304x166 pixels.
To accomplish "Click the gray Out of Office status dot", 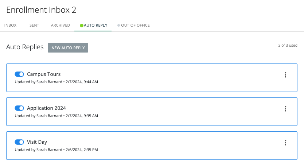I will (x=118, y=26).
